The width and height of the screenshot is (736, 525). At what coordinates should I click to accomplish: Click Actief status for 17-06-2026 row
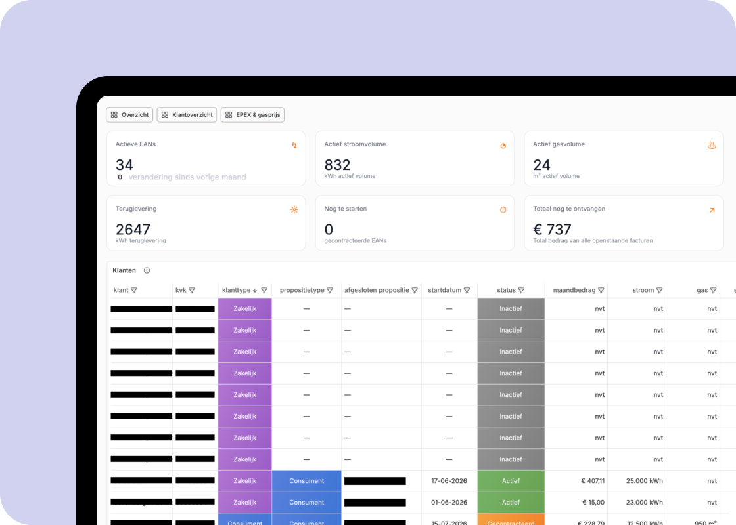coord(511,481)
